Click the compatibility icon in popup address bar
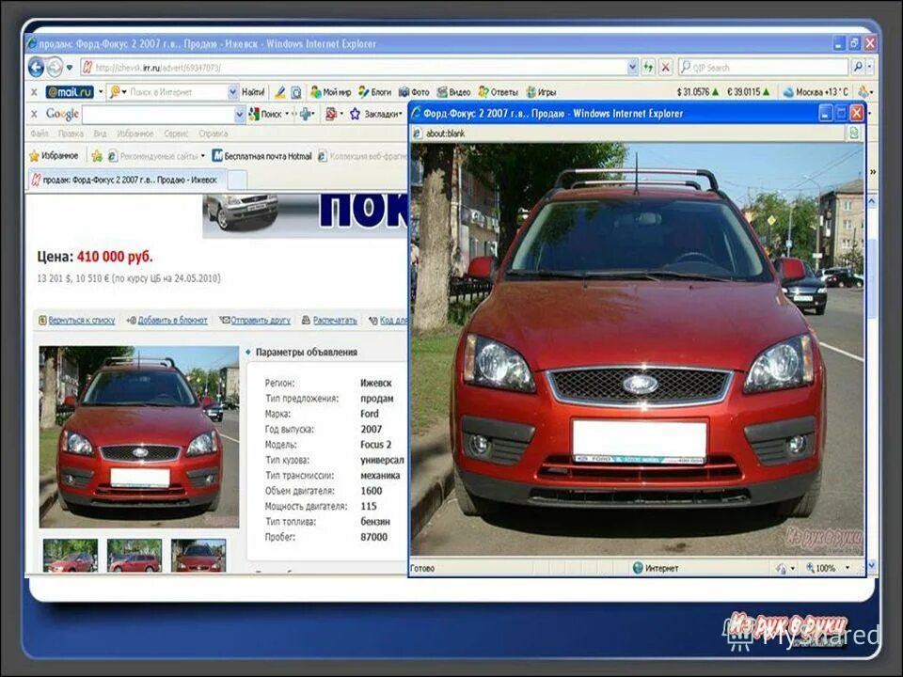Viewport: 903px width, 677px height. (x=853, y=133)
